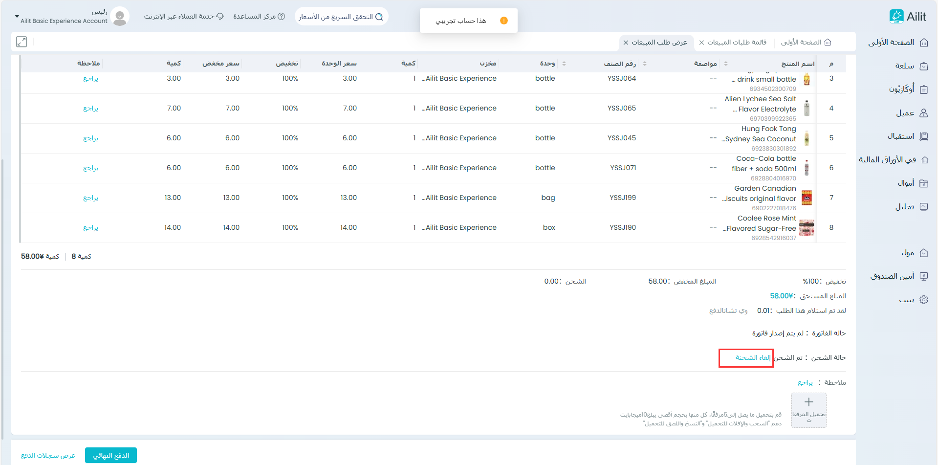Switch to قائمة طلبات المبيعات tab

click(737, 43)
